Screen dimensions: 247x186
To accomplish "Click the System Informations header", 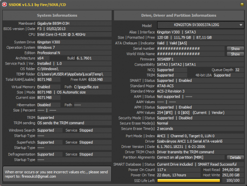I will (x=57, y=15).
